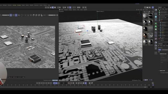Select the Cube primitive tool
The height and width of the screenshot is (94, 168).
[x=156, y=17]
